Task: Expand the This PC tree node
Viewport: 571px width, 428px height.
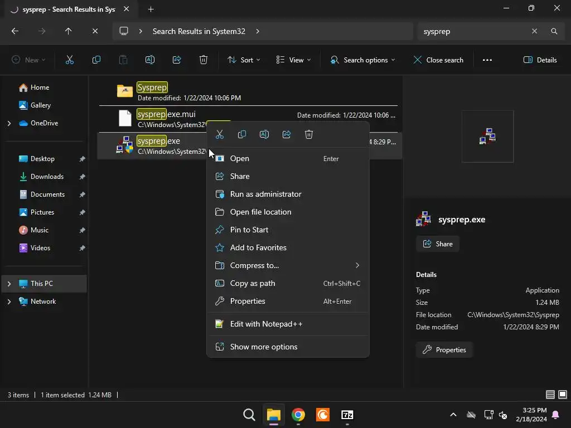Action: 9,284
